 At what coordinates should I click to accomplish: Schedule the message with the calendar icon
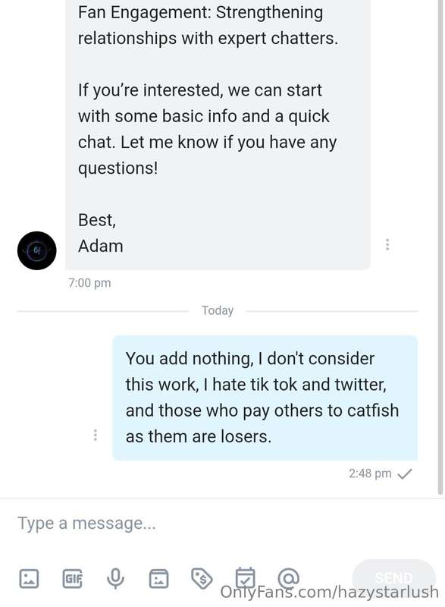246,577
